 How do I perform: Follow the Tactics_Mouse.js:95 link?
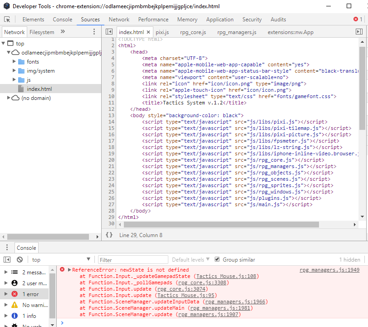click(186, 295)
